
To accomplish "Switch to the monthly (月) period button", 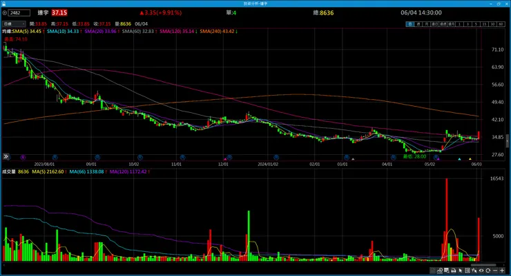I will click(x=426, y=24).
